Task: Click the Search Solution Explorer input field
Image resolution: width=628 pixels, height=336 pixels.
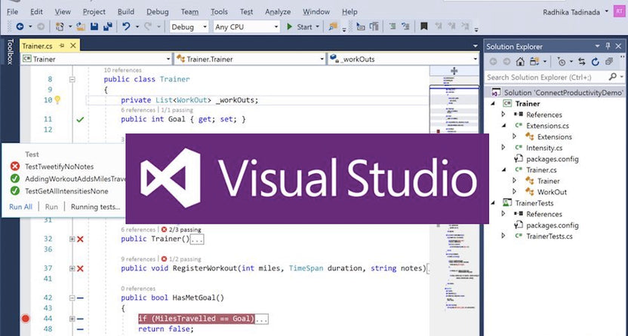Action: pos(546,77)
